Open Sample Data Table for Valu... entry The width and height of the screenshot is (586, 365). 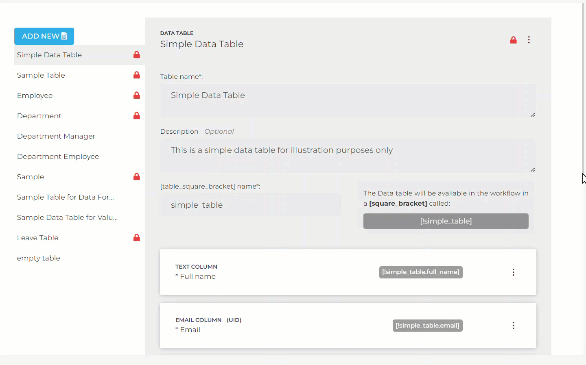pos(67,217)
